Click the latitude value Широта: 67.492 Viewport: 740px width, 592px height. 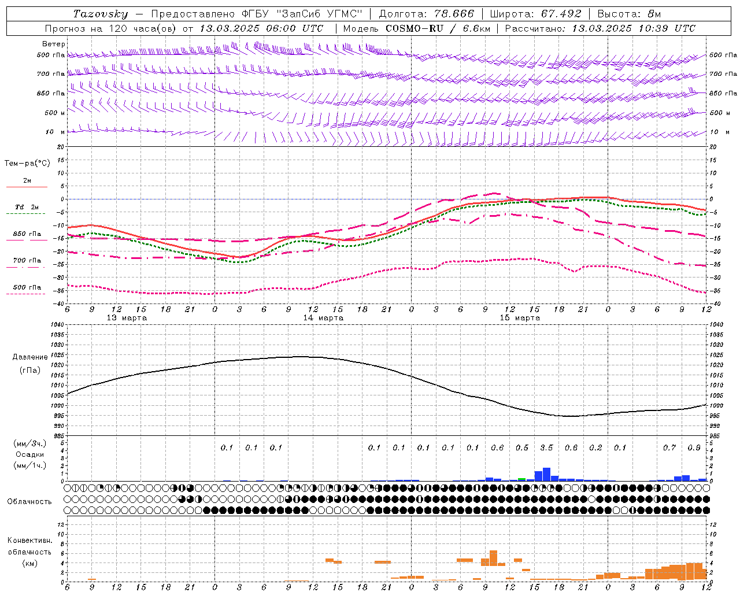point(535,14)
